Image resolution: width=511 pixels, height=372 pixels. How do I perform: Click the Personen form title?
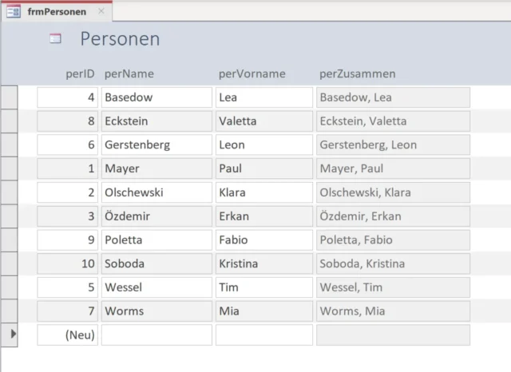pyautogui.click(x=120, y=38)
